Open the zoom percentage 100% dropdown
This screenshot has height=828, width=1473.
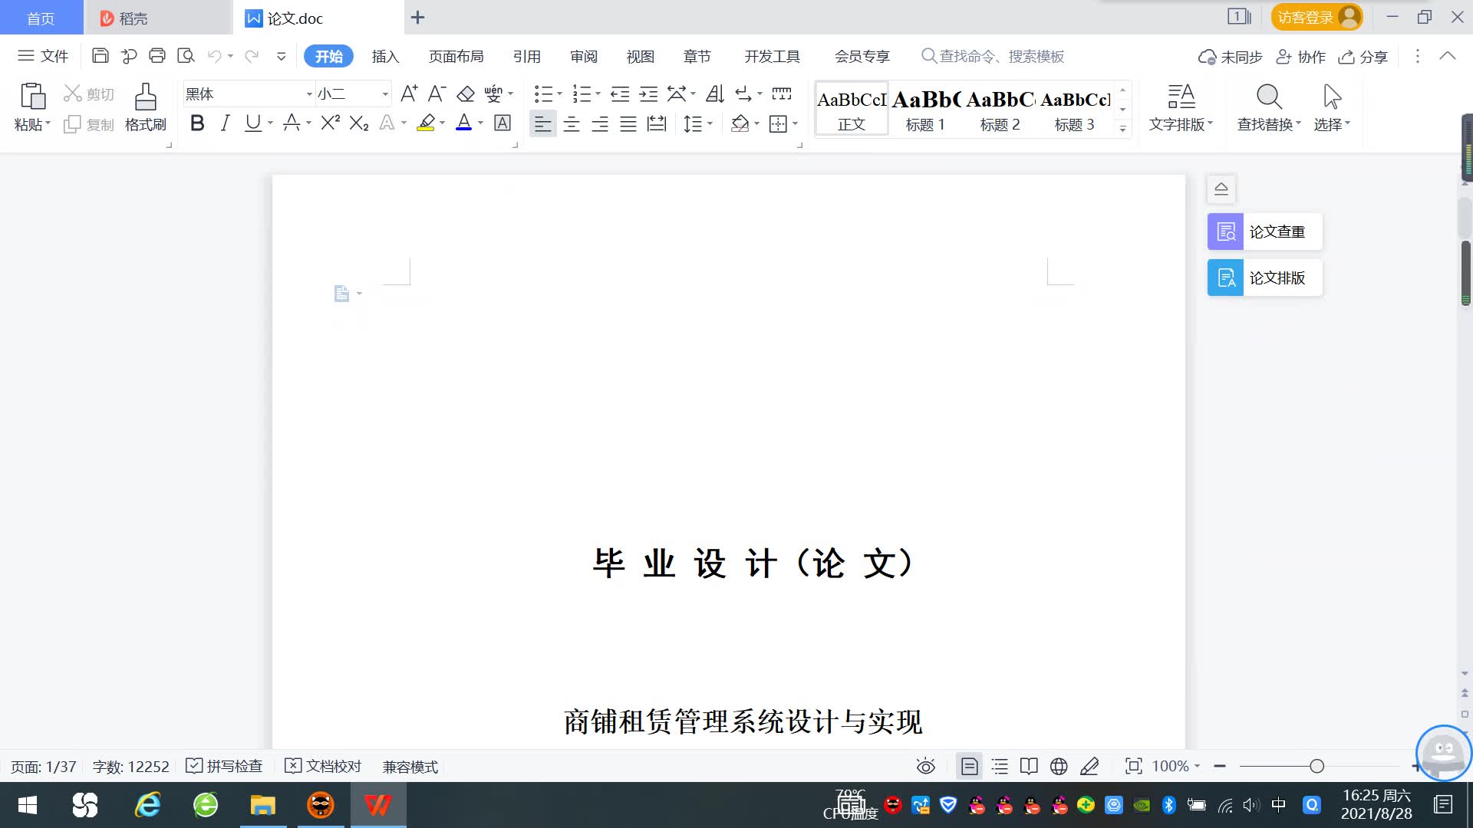pos(1175,766)
